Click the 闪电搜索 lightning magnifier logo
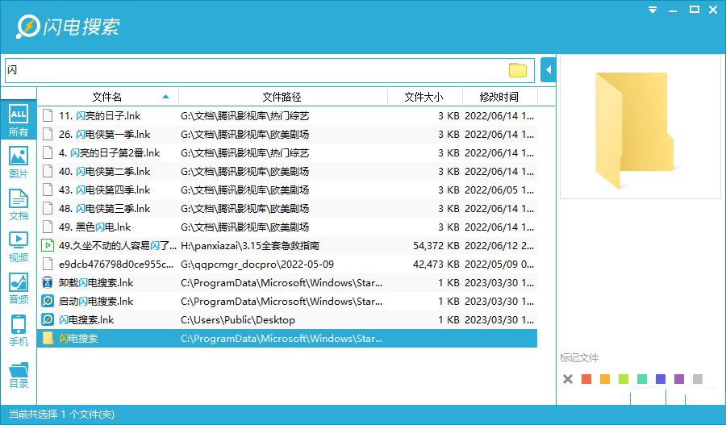Image resolution: width=726 pixels, height=425 pixels. (x=27, y=27)
